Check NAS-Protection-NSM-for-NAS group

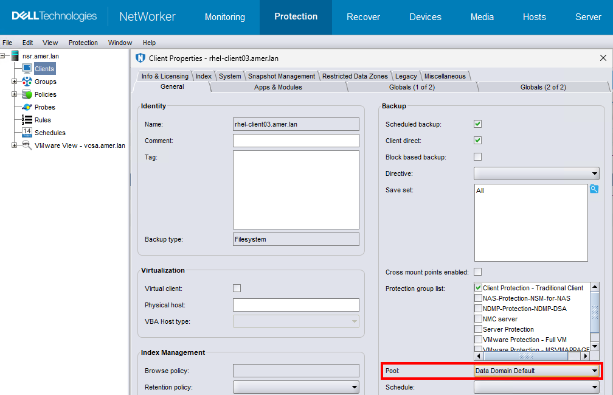tap(478, 298)
